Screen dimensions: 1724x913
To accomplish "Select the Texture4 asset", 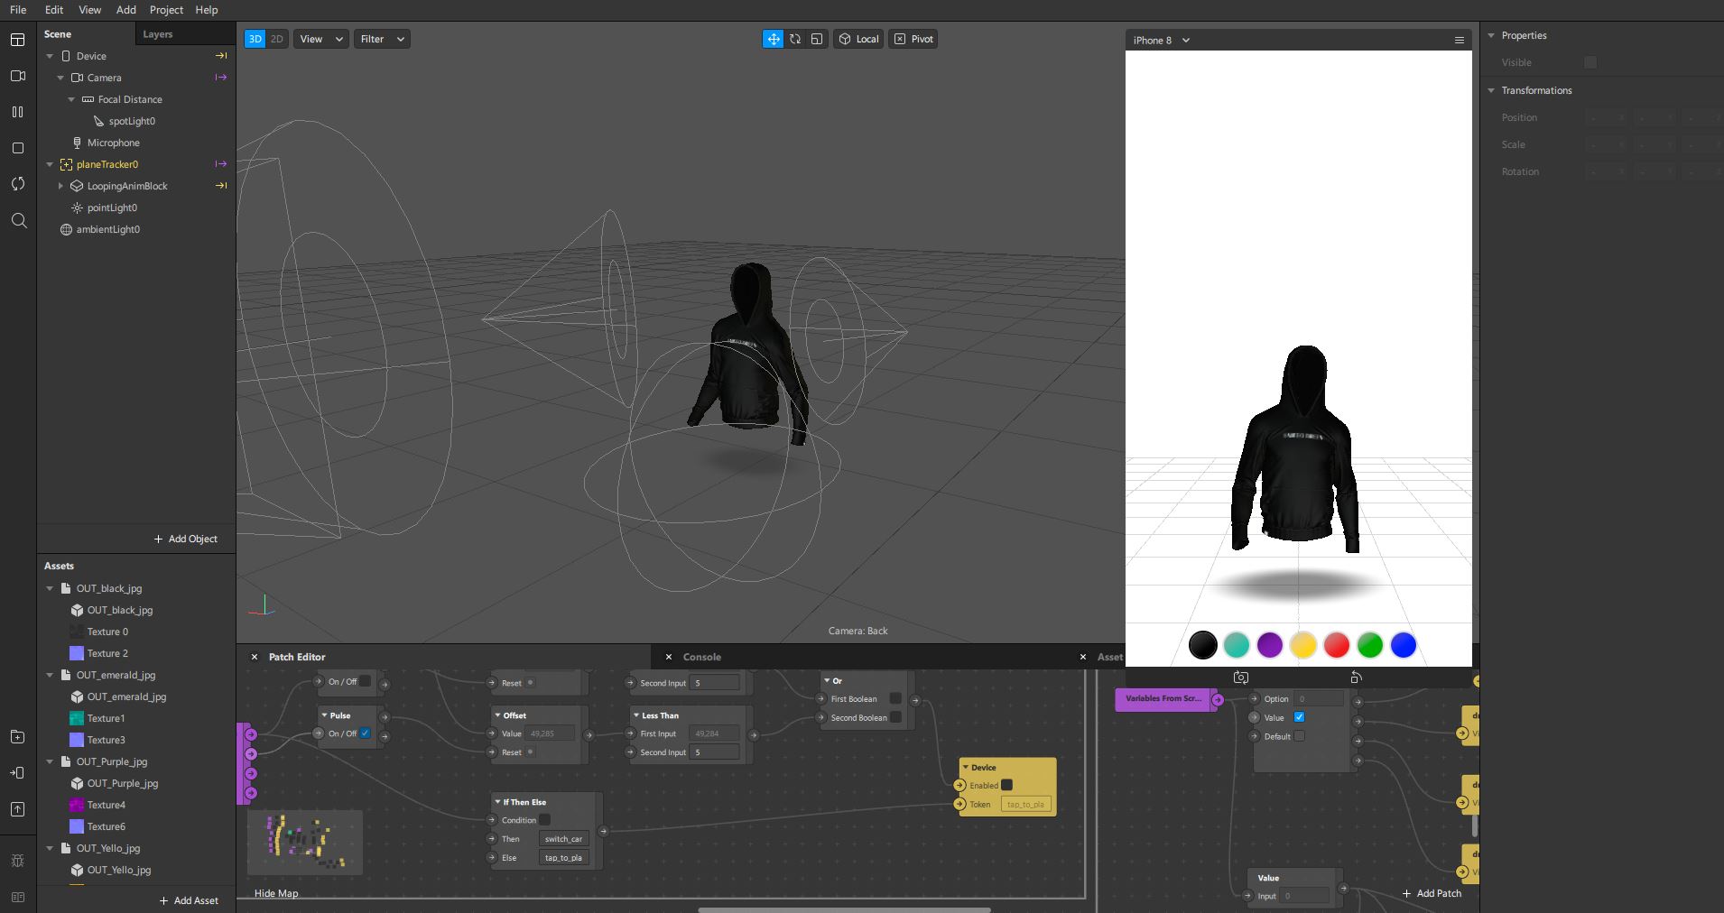I will pos(106,805).
